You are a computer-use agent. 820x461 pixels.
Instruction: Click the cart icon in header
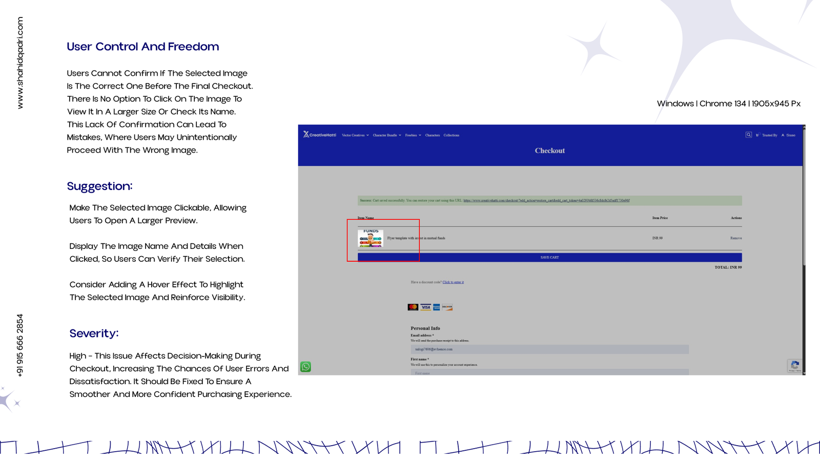click(x=757, y=135)
